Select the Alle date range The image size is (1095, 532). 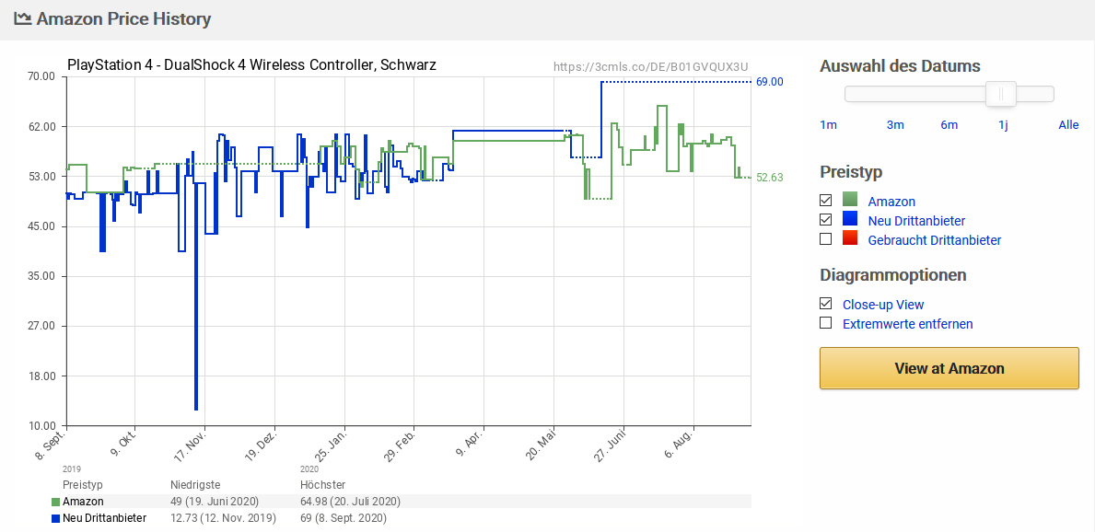pos(1068,125)
